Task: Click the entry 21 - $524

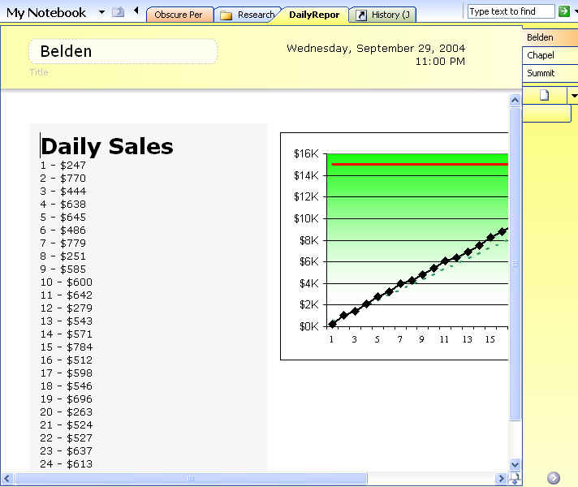Action: click(66, 425)
